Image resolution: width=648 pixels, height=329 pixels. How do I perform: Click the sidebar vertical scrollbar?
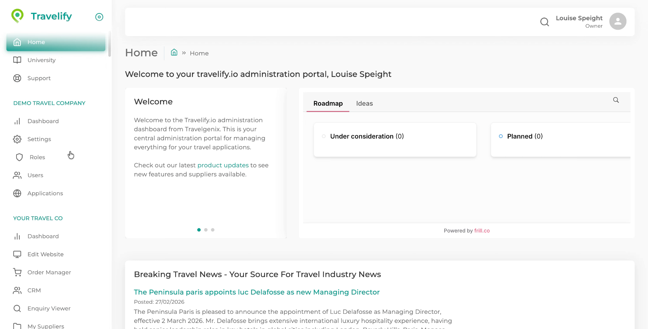tap(109, 45)
